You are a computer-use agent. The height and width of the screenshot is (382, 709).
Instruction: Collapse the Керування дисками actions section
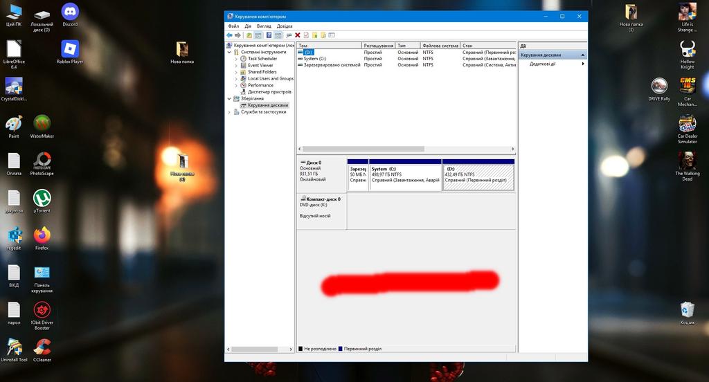(x=582, y=55)
